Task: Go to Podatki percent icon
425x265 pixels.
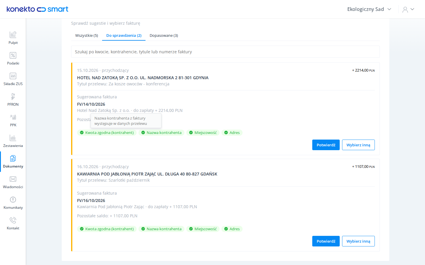Action: [x=13, y=55]
